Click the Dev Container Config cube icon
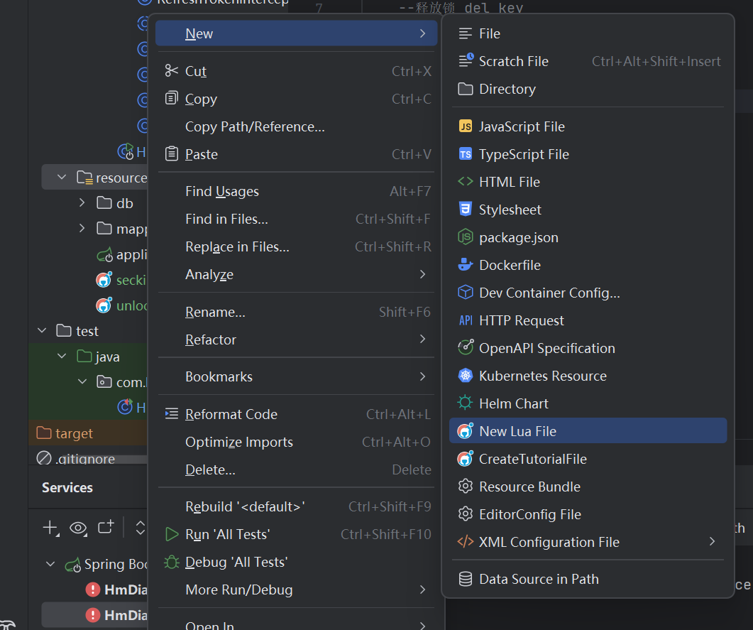Viewport: 753px width, 630px height. pyautogui.click(x=465, y=292)
